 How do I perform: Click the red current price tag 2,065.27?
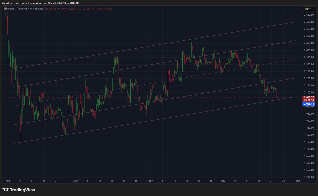(x=309, y=97)
